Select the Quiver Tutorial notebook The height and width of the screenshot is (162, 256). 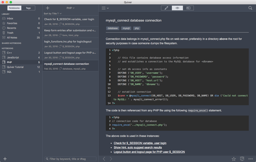21,67
